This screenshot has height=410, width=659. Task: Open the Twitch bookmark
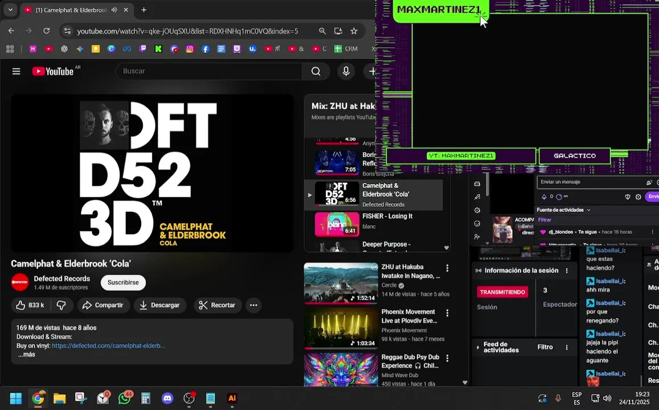[x=143, y=49]
